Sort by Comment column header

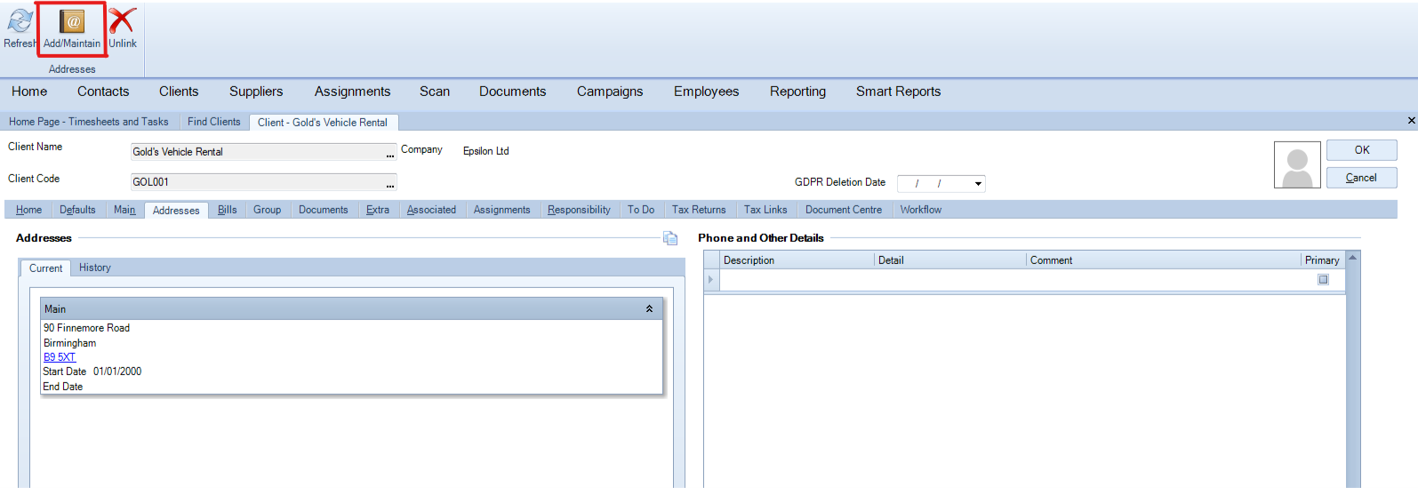(1164, 260)
